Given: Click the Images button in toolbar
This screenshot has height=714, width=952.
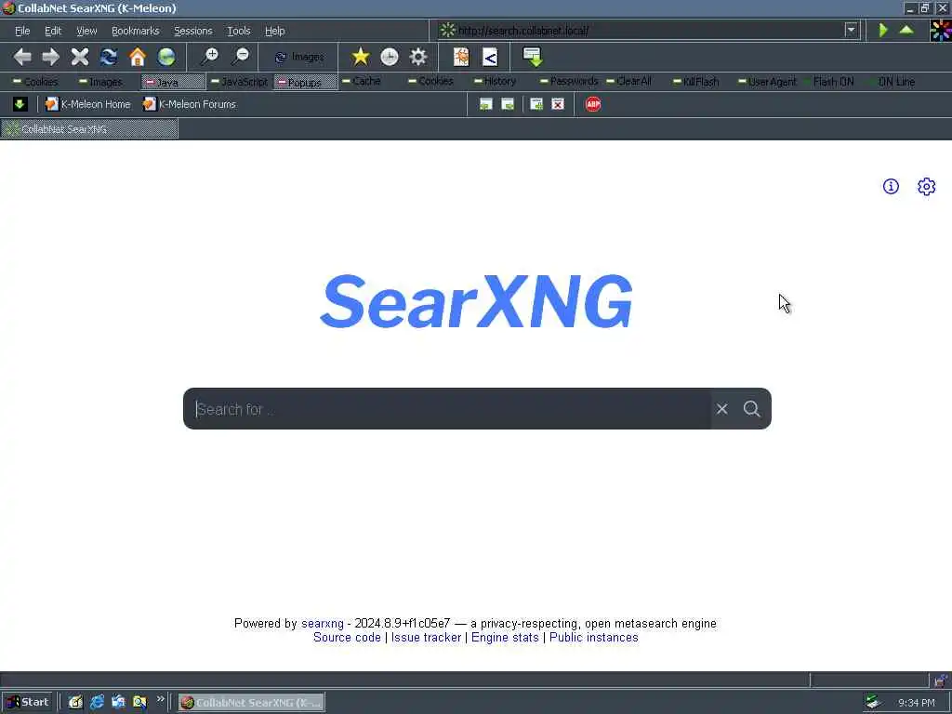Looking at the screenshot, I should 298,57.
